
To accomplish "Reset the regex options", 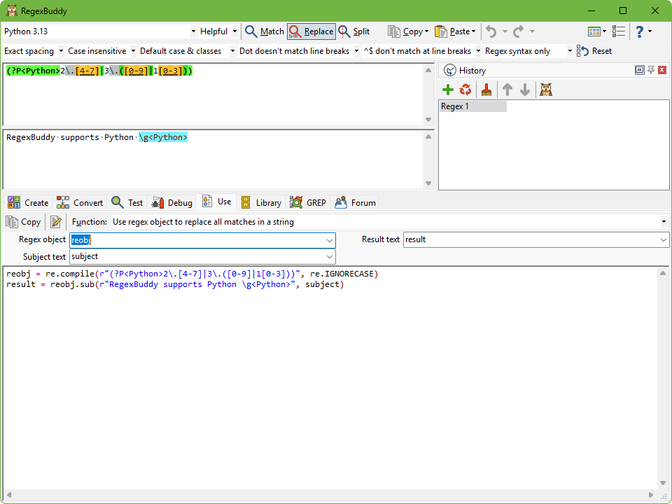I will [594, 51].
